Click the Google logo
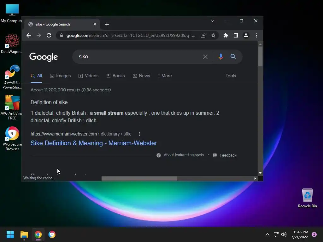This screenshot has width=323, height=242. [x=44, y=57]
